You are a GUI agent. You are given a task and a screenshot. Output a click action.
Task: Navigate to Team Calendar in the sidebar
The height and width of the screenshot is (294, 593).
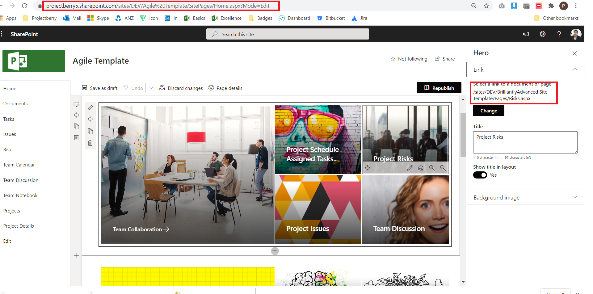19,165
